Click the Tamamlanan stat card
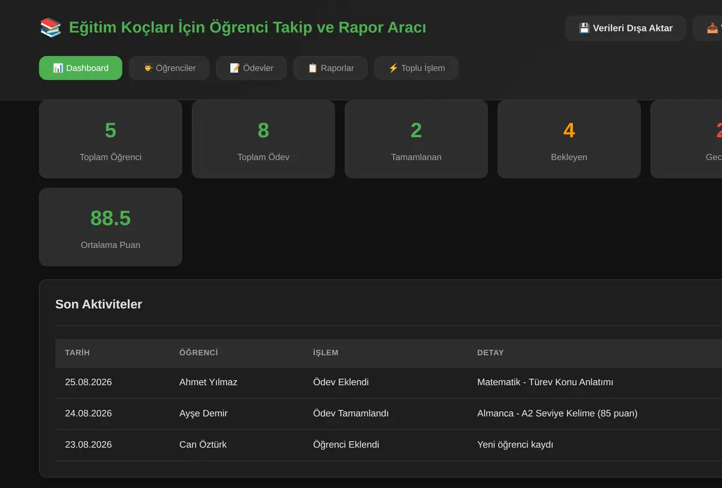Viewport: 722px width, 488px height. [416, 139]
